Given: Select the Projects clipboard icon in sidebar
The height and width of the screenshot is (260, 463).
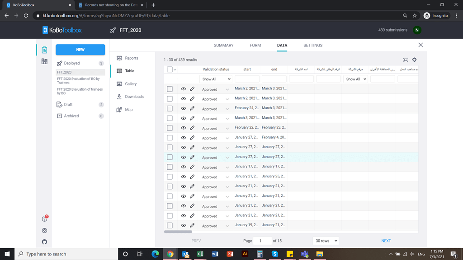Looking at the screenshot, I should (44, 50).
